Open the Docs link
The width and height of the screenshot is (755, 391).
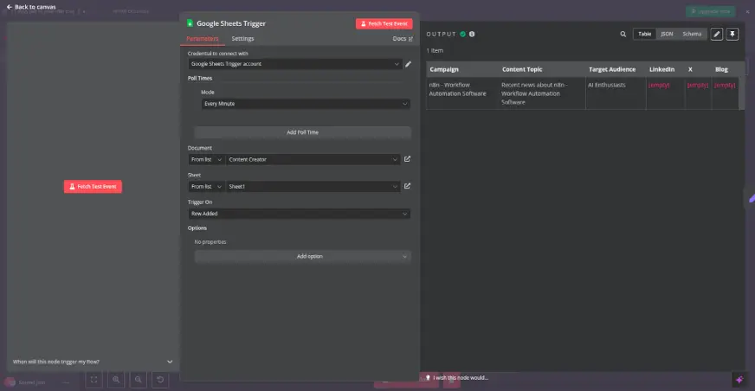(x=402, y=39)
